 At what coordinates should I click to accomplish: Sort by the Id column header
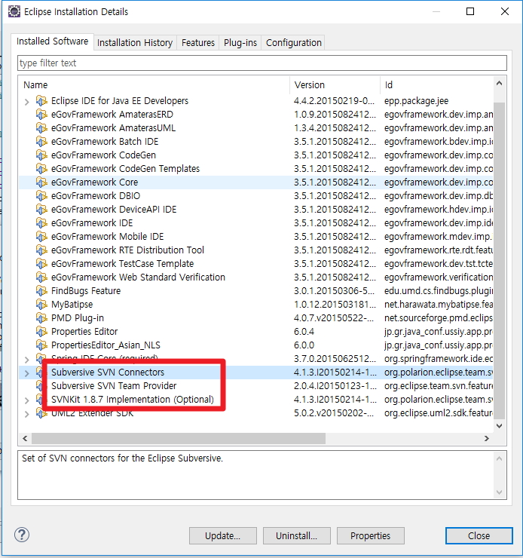[436, 85]
